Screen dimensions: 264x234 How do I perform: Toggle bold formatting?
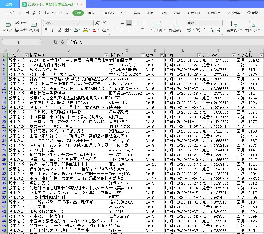(x=46, y=30)
